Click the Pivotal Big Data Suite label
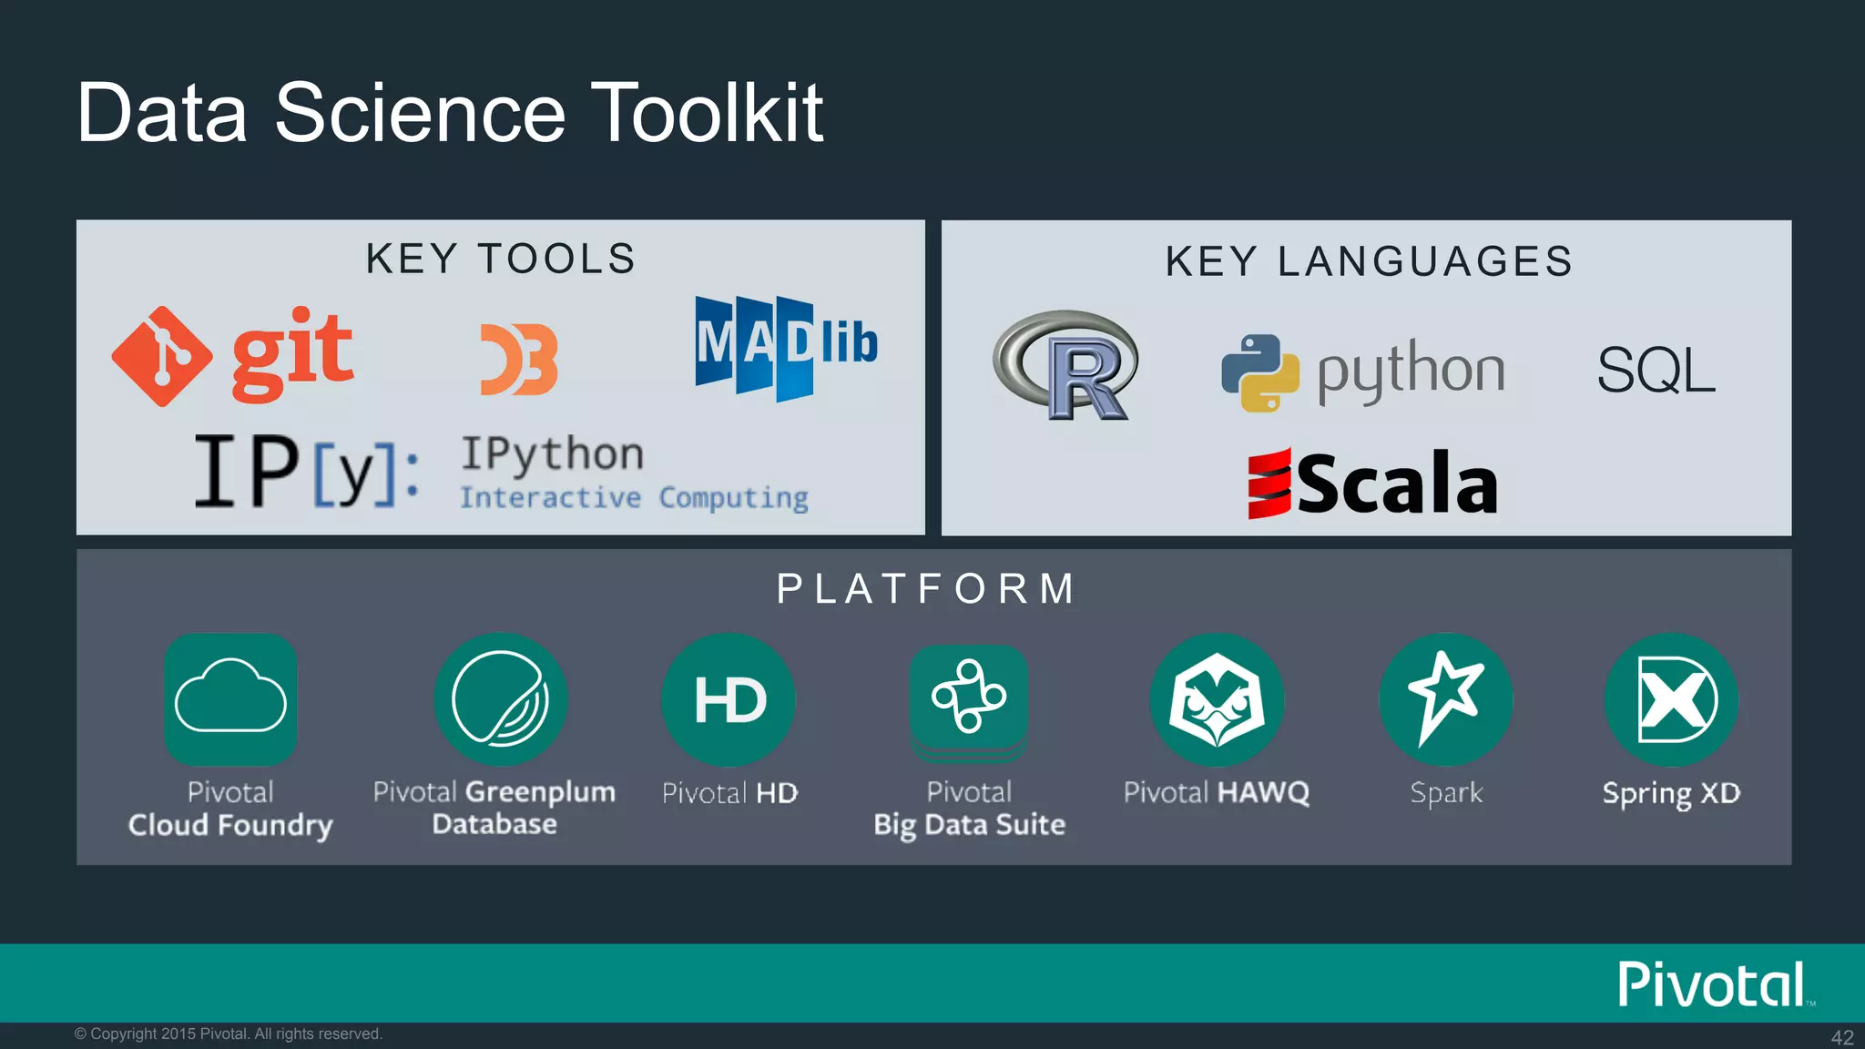Screen dimensions: 1865x1049 click(x=969, y=809)
